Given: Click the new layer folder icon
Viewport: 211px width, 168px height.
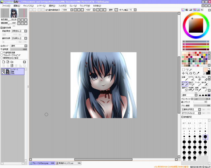Looking at the screenshot, I should 12,62.
